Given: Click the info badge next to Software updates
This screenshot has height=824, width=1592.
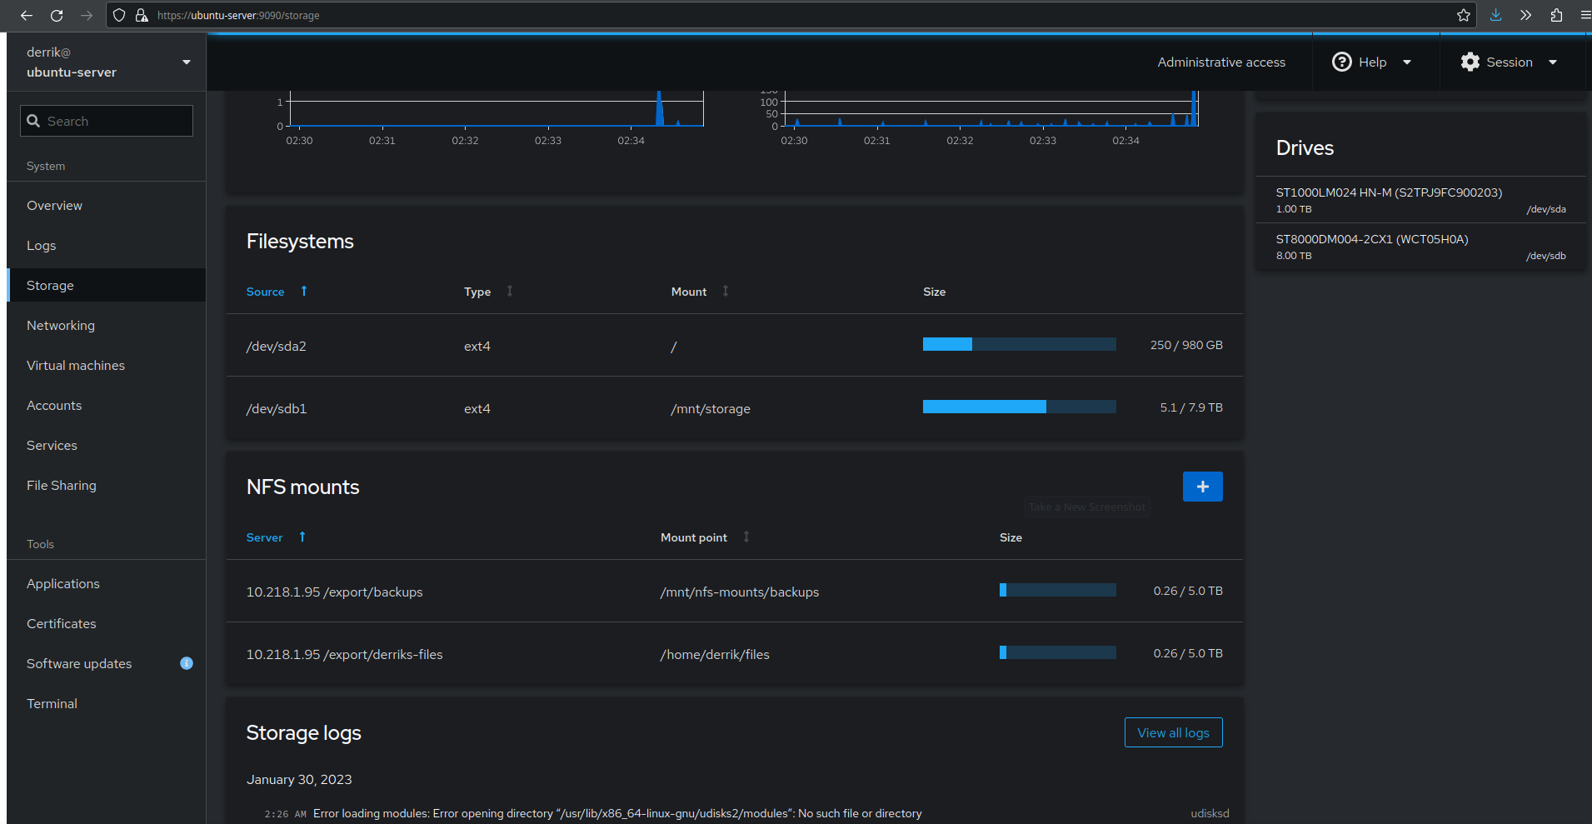Looking at the screenshot, I should [186, 663].
